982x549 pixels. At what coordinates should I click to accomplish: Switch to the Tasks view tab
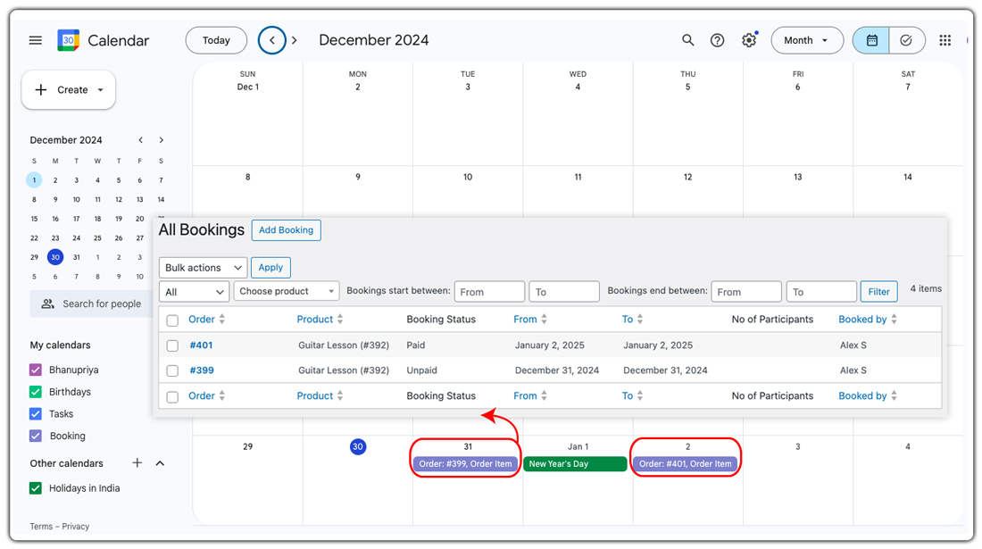point(907,40)
